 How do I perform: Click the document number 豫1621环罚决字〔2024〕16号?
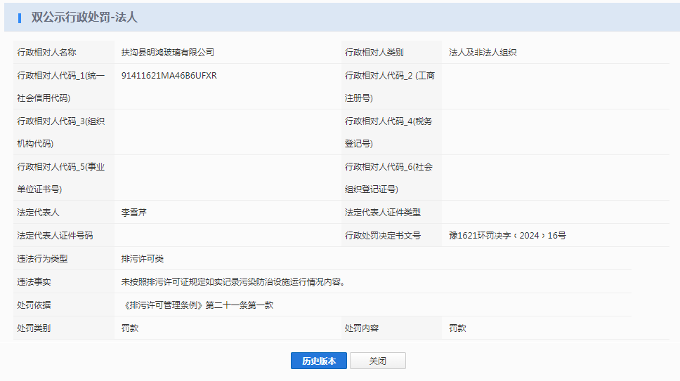(507, 236)
